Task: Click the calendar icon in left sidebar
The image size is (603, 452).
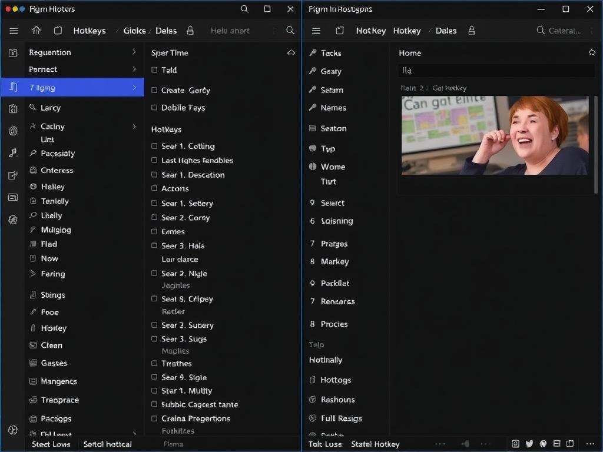Action: [x=13, y=109]
